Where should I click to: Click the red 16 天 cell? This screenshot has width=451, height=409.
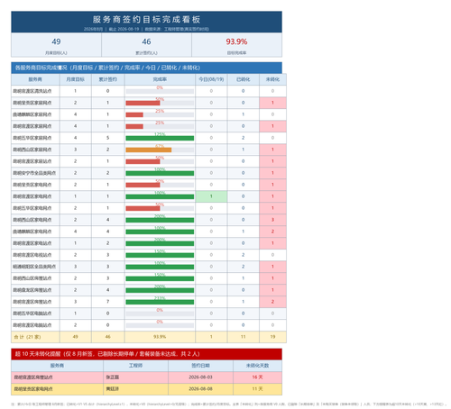point(257,377)
